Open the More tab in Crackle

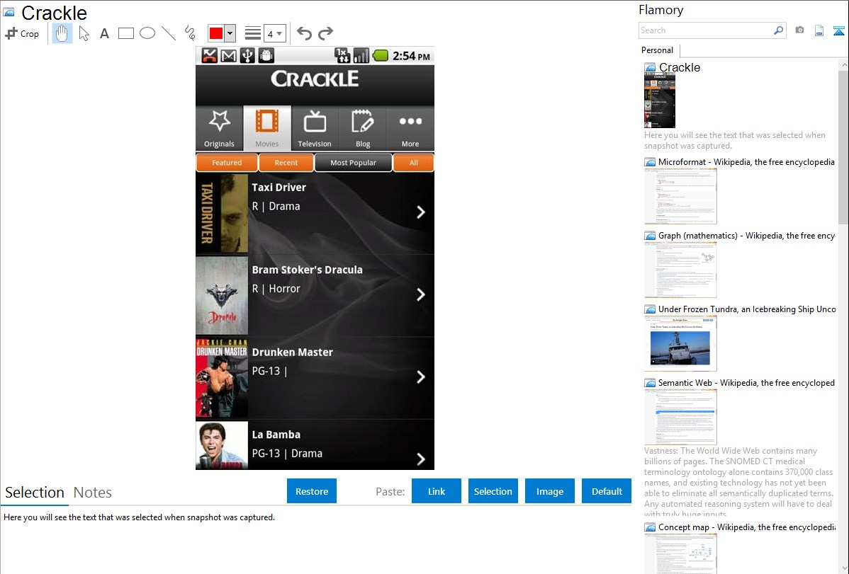coord(410,128)
